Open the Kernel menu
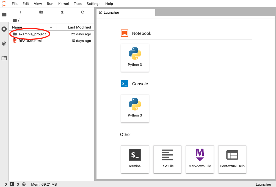The image size is (276, 187). [x=63, y=4]
